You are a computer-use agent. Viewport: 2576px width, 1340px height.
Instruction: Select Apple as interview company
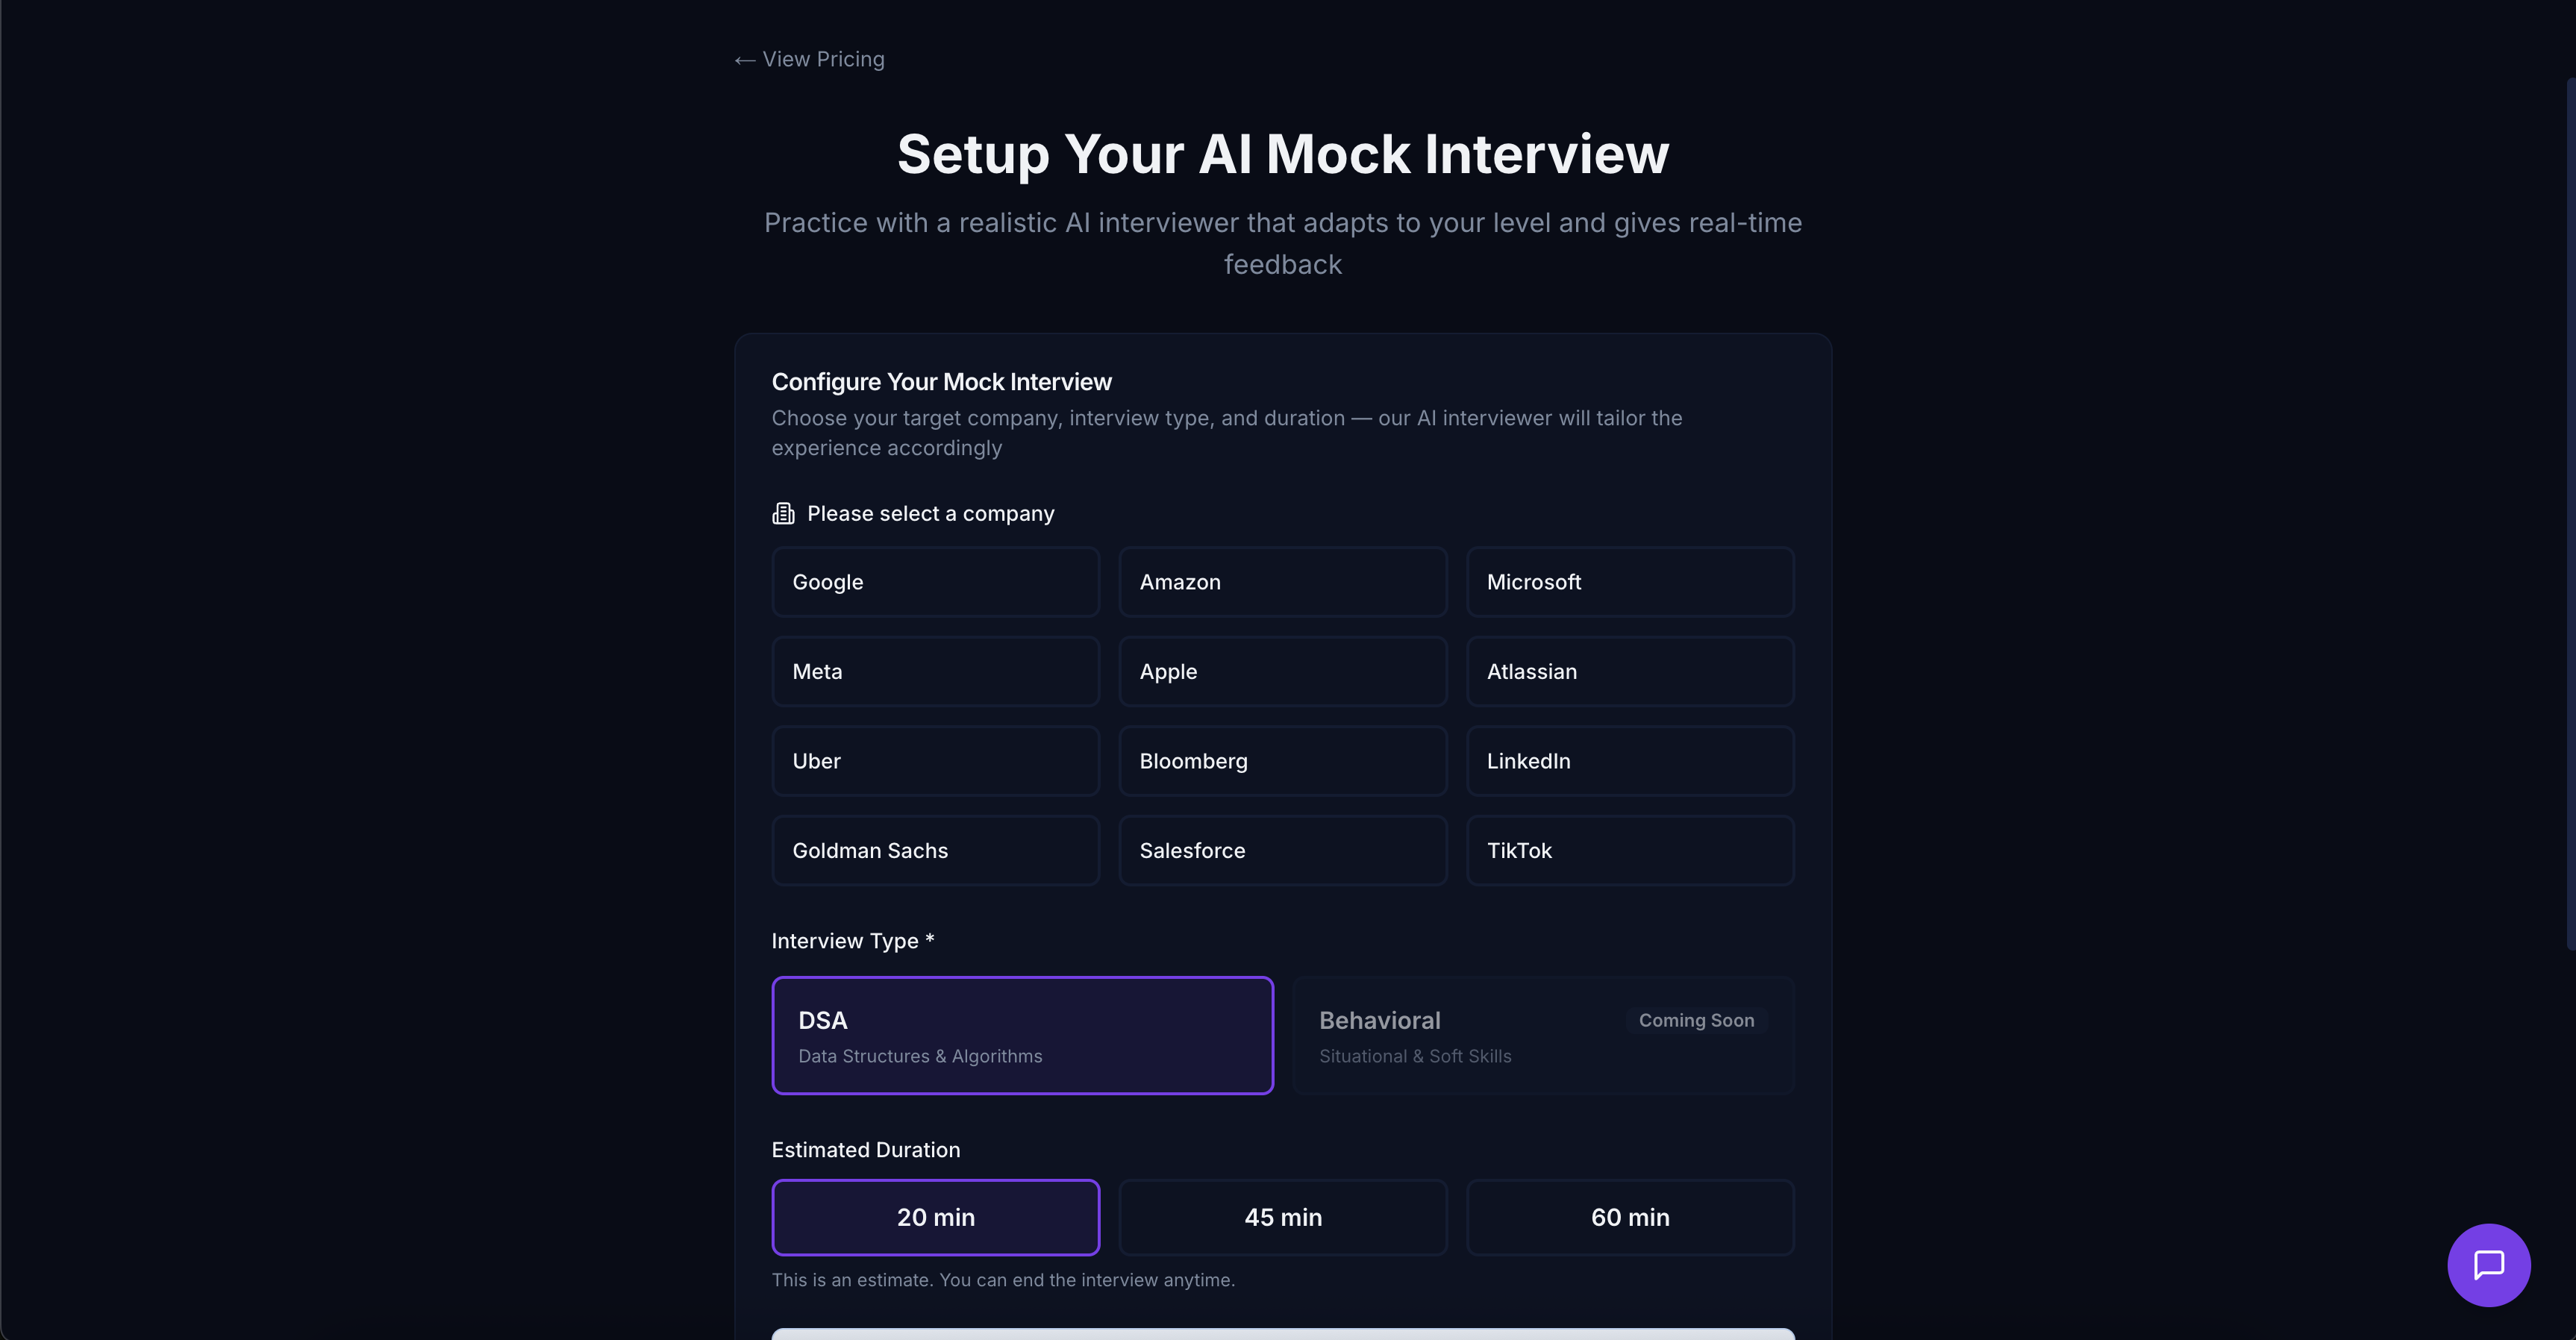(1282, 671)
